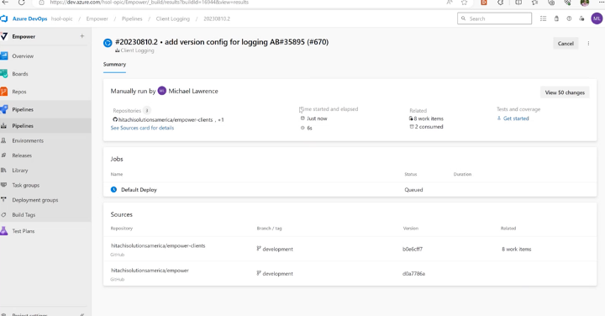Click the Michael Lawrence avatar badge
Screen dimensions: 605x316
pyautogui.click(x=162, y=91)
